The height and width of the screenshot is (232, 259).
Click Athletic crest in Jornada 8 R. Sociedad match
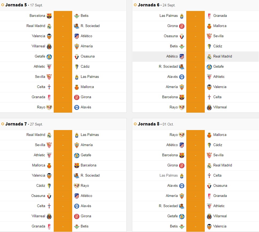[209, 206]
